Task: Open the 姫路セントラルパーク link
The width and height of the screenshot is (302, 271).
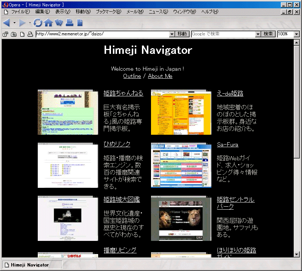Action: pyautogui.click(x=236, y=203)
